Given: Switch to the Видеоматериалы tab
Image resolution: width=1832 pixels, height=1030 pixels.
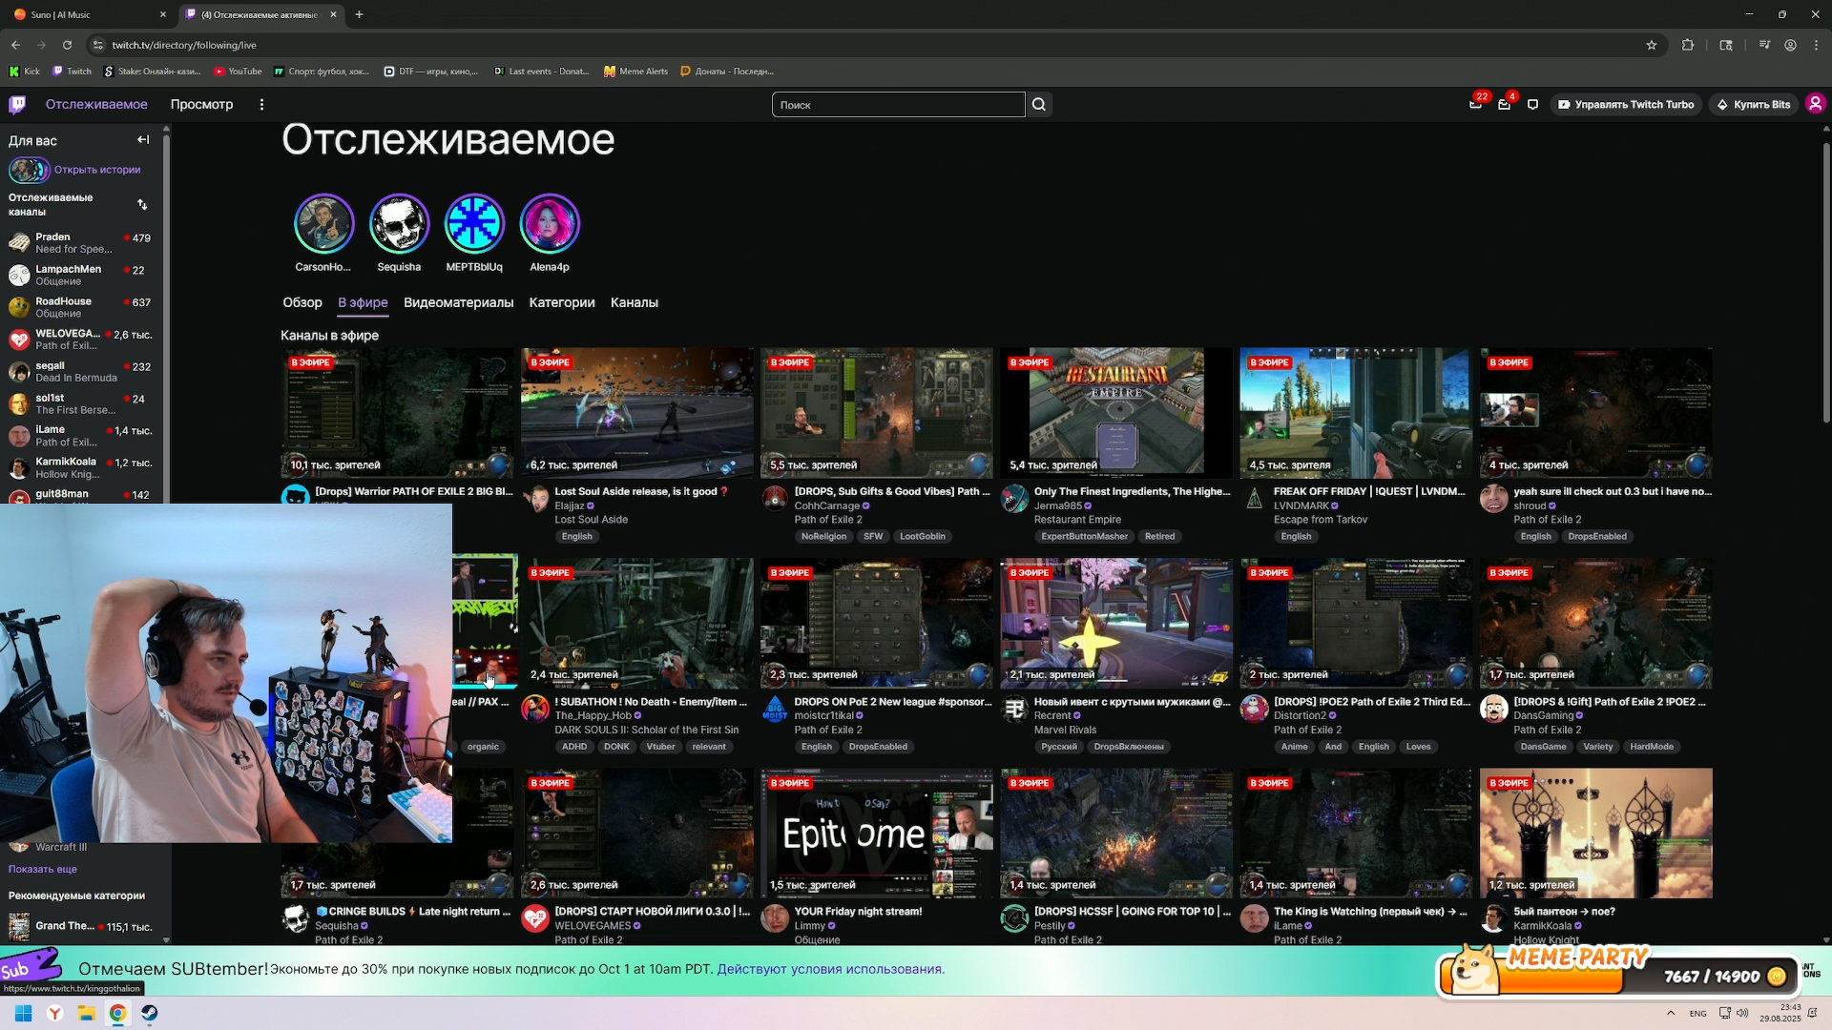Looking at the screenshot, I should [458, 302].
